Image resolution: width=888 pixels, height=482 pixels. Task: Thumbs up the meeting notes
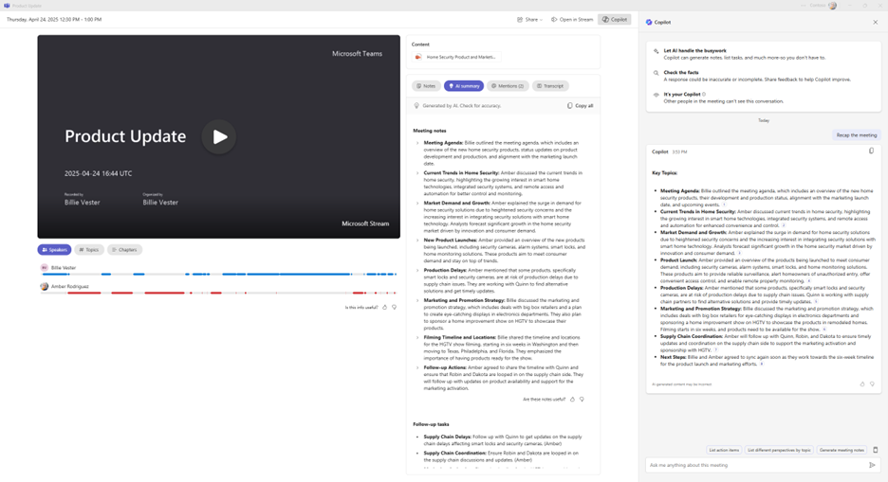click(572, 399)
